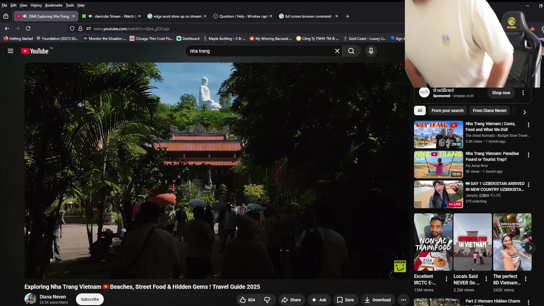
Task: Open more actions ellipsis under video
Action: point(403,300)
